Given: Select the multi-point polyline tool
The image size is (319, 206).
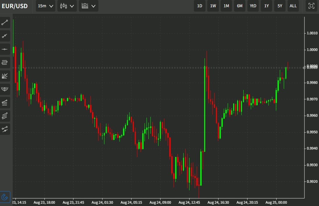Looking at the screenshot, I should 5,36.
